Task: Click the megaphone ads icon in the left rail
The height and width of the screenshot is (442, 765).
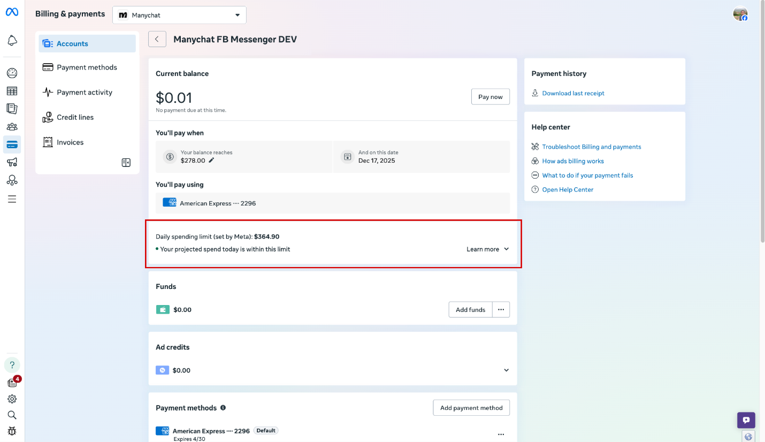Action: (12, 162)
